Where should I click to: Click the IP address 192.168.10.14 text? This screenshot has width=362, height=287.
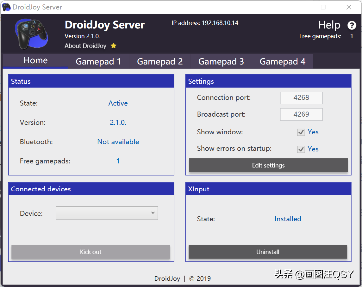[205, 23]
